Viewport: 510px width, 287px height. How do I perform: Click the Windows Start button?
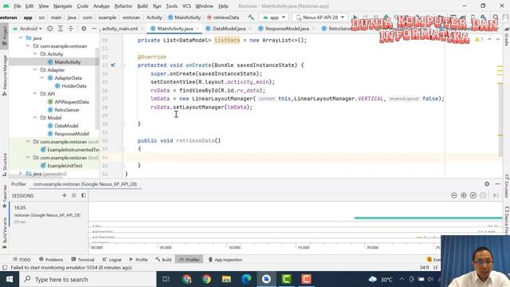coord(10,279)
